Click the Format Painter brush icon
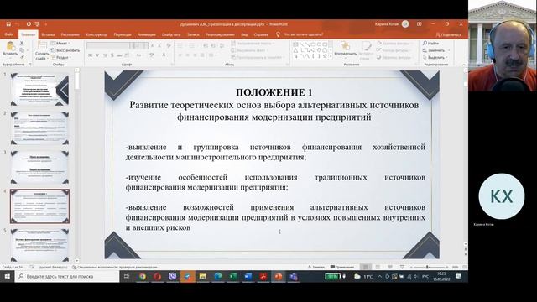Image resolution: width=537 pixels, height=302 pixels. 22,57
